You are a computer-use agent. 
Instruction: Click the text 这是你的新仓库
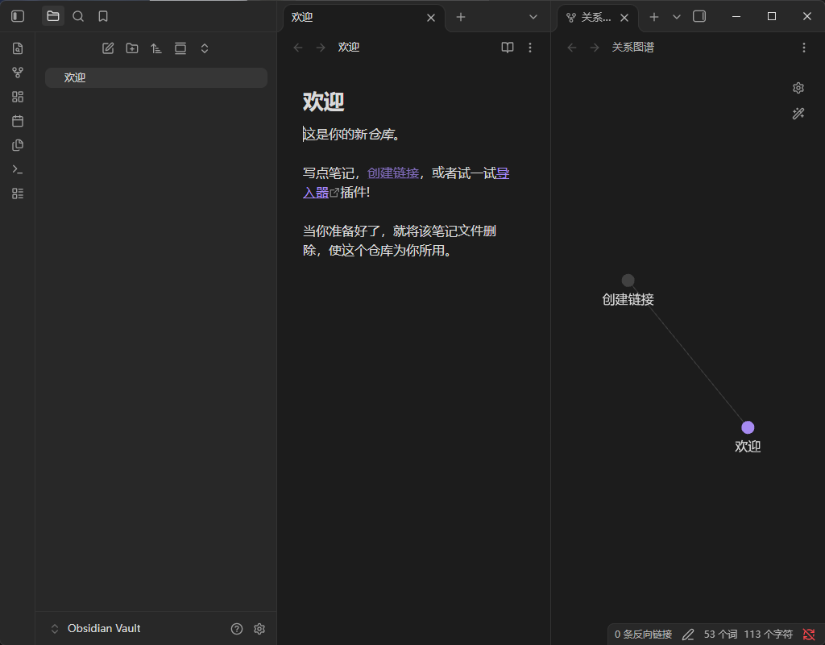tap(351, 135)
